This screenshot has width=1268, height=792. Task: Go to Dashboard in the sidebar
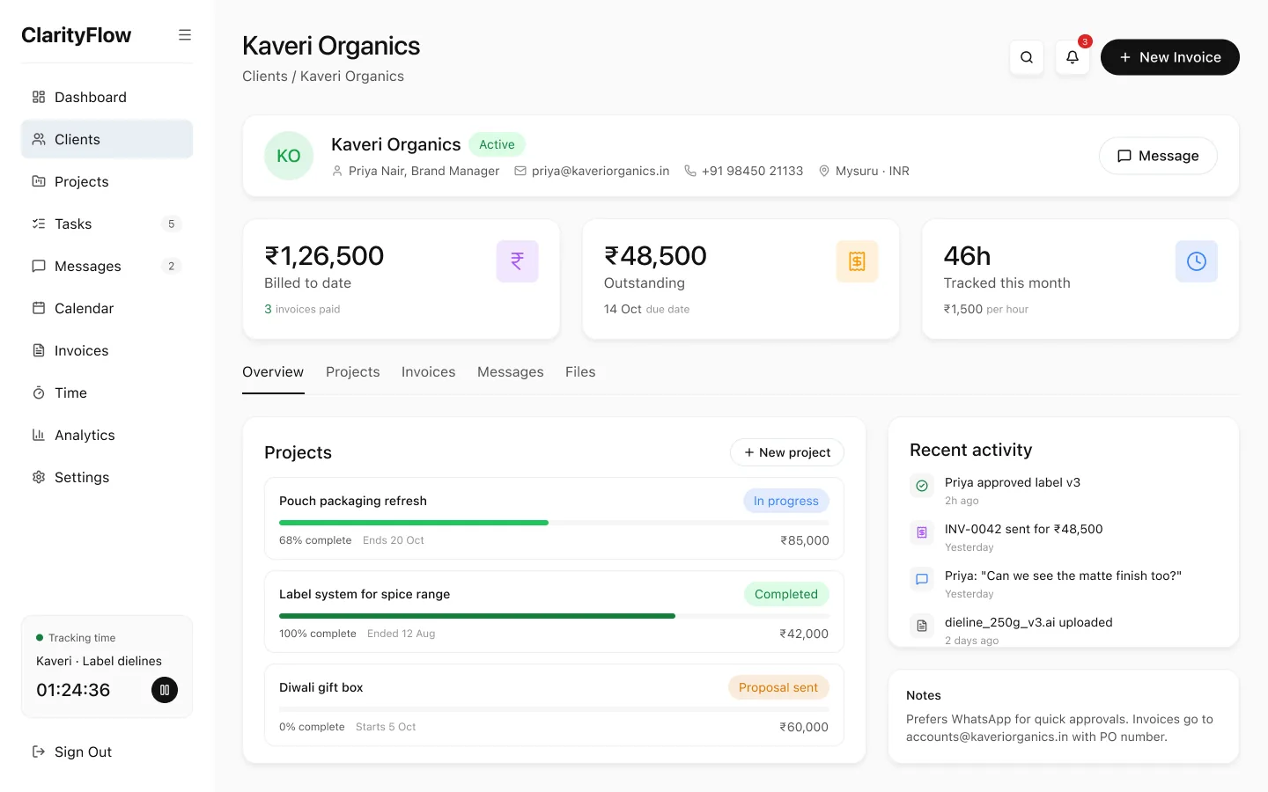(107, 97)
